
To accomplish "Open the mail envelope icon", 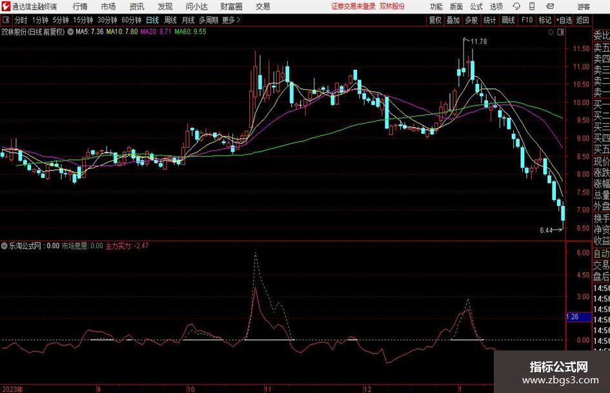I will [550, 6].
